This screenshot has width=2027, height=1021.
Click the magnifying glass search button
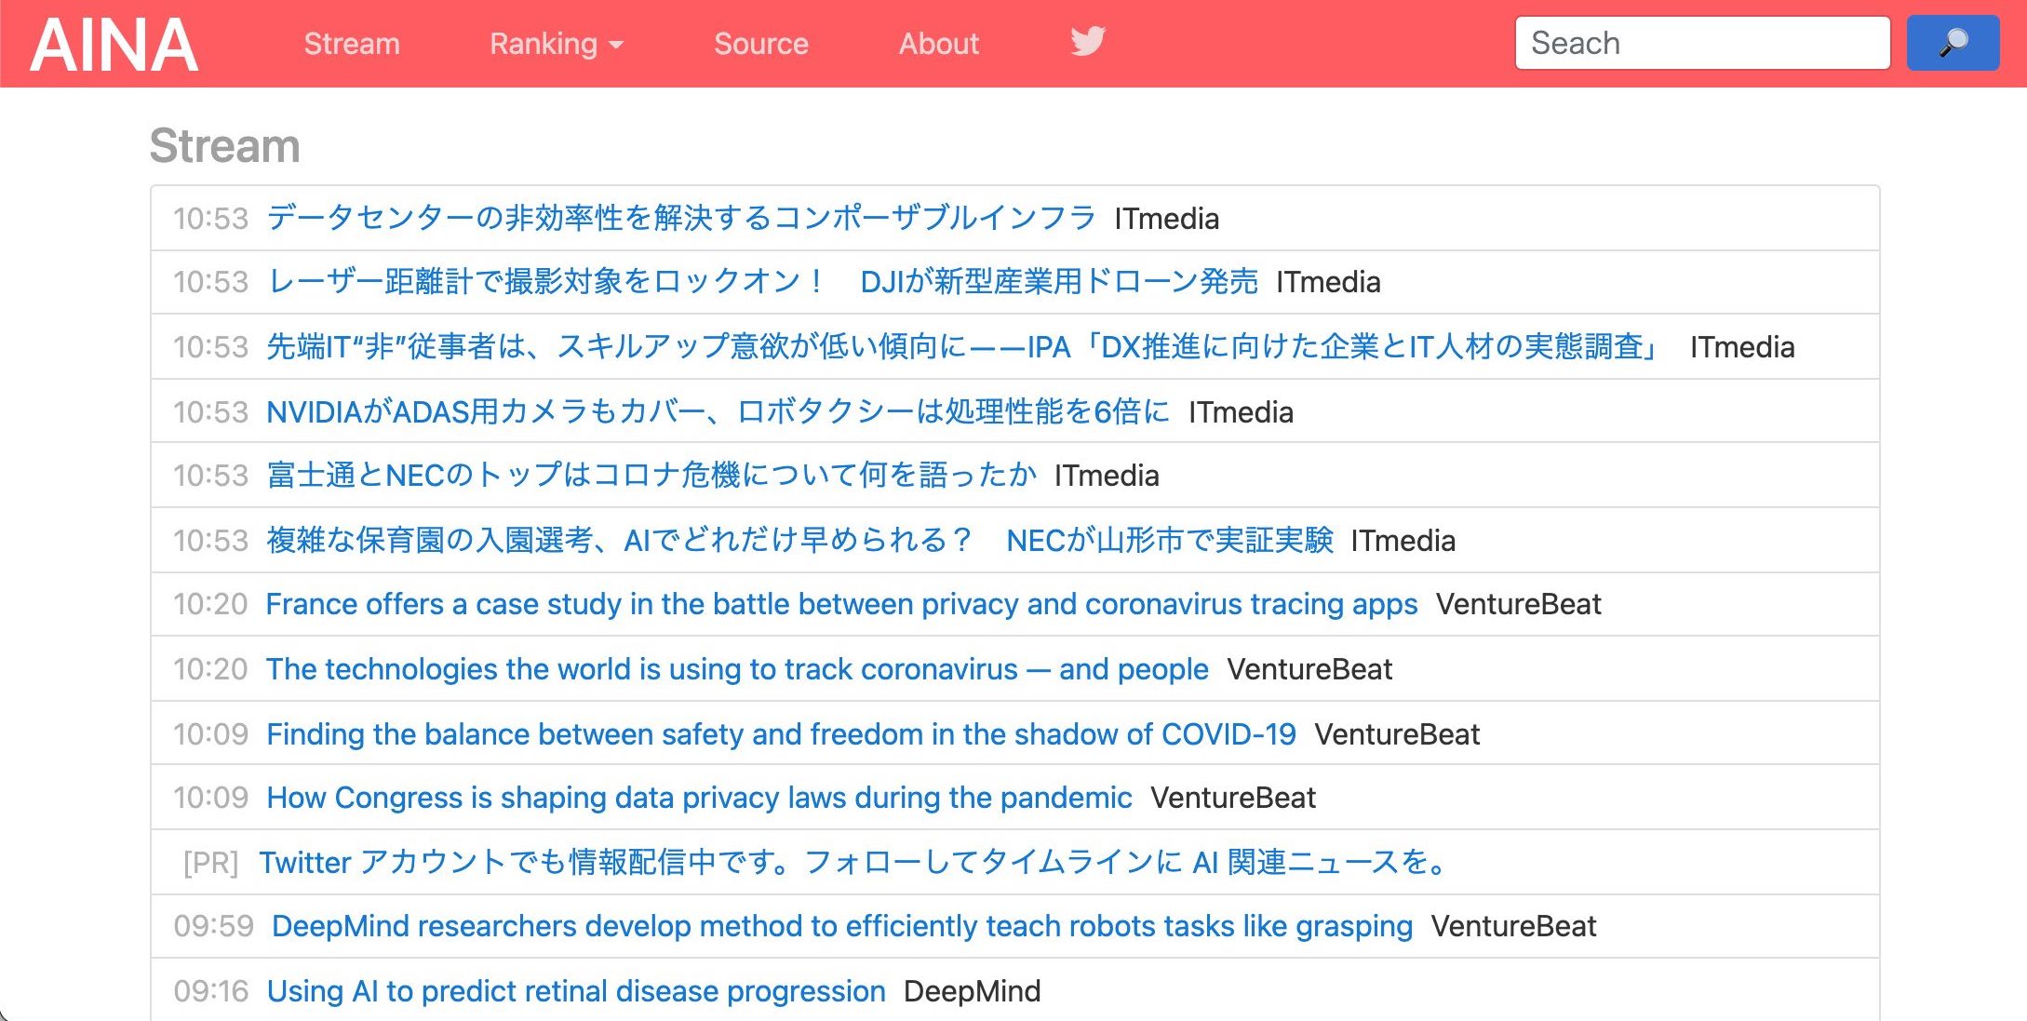click(x=1953, y=43)
